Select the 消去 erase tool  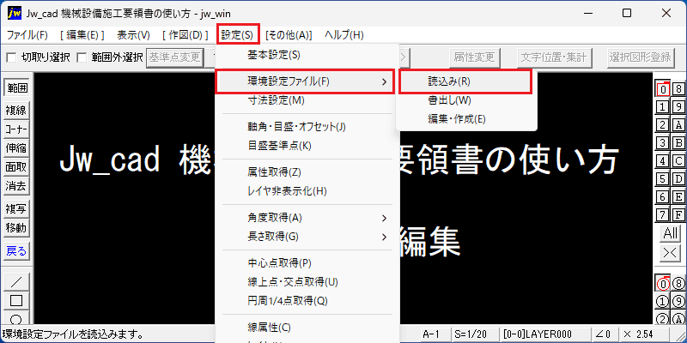[16, 186]
